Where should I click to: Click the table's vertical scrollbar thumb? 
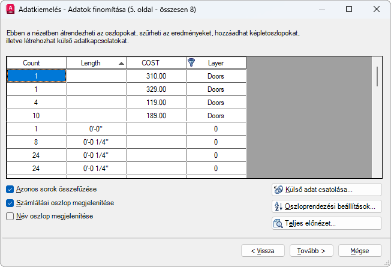coord(377,76)
